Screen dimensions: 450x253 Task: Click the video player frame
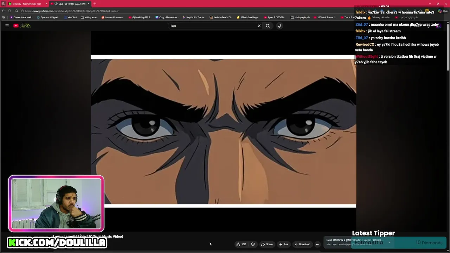click(x=223, y=131)
